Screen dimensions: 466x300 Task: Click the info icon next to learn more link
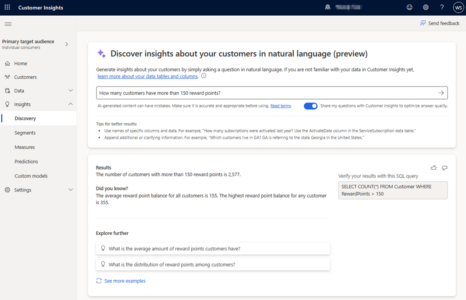click(204, 76)
